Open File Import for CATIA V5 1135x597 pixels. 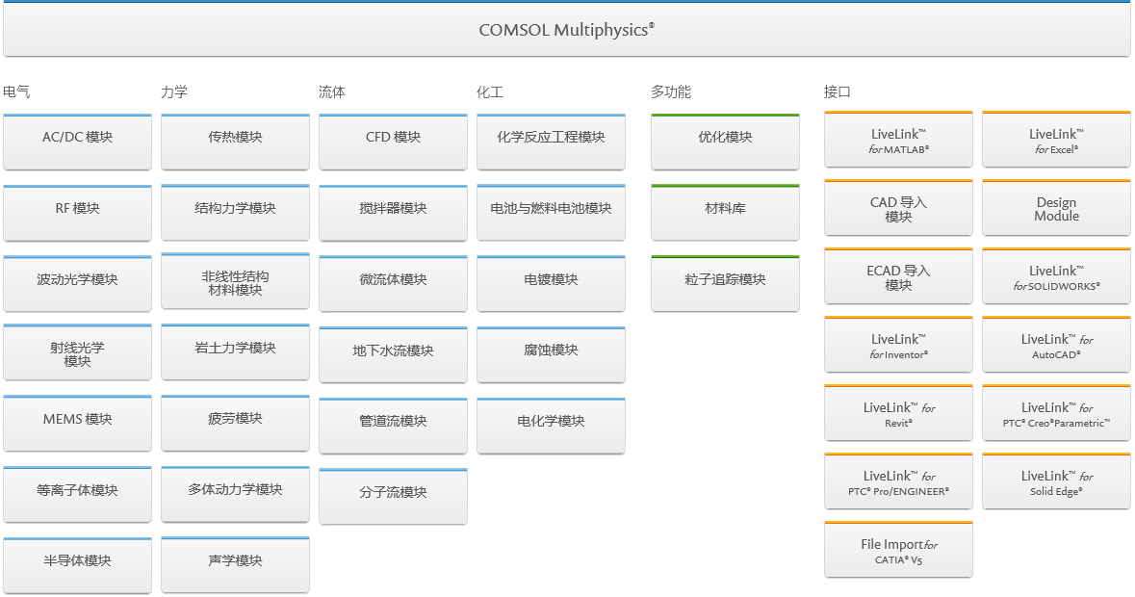(x=898, y=551)
